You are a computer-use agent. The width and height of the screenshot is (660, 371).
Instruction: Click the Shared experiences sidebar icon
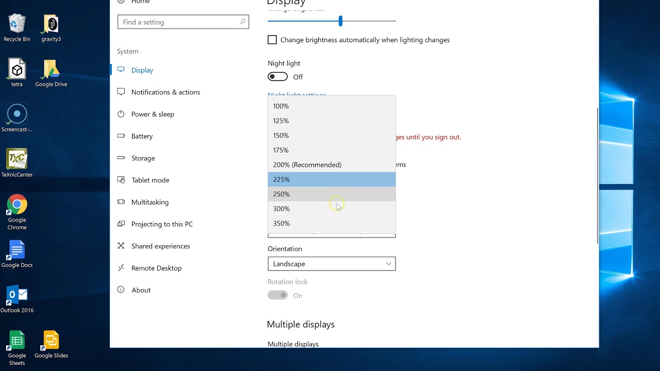point(121,246)
